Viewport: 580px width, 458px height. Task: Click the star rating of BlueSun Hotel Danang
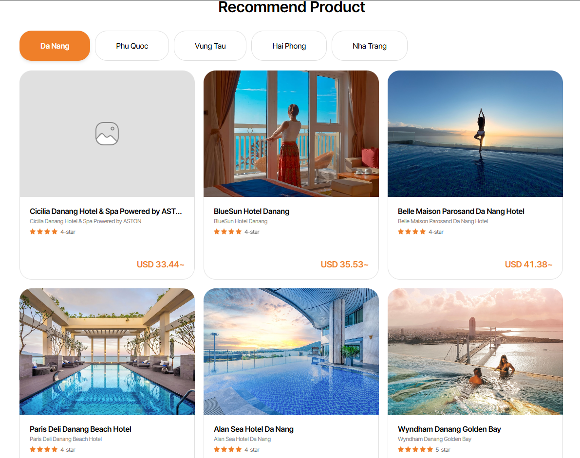(x=228, y=232)
